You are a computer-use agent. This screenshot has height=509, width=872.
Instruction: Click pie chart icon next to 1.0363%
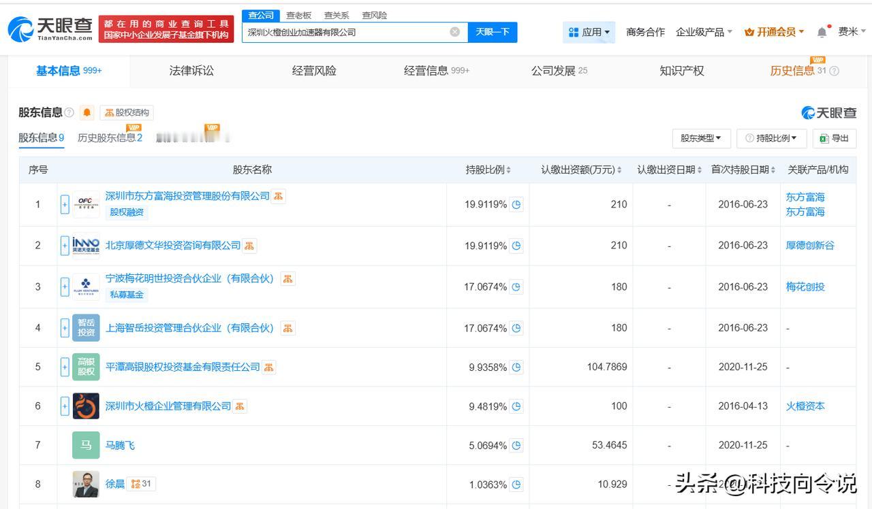(x=516, y=485)
